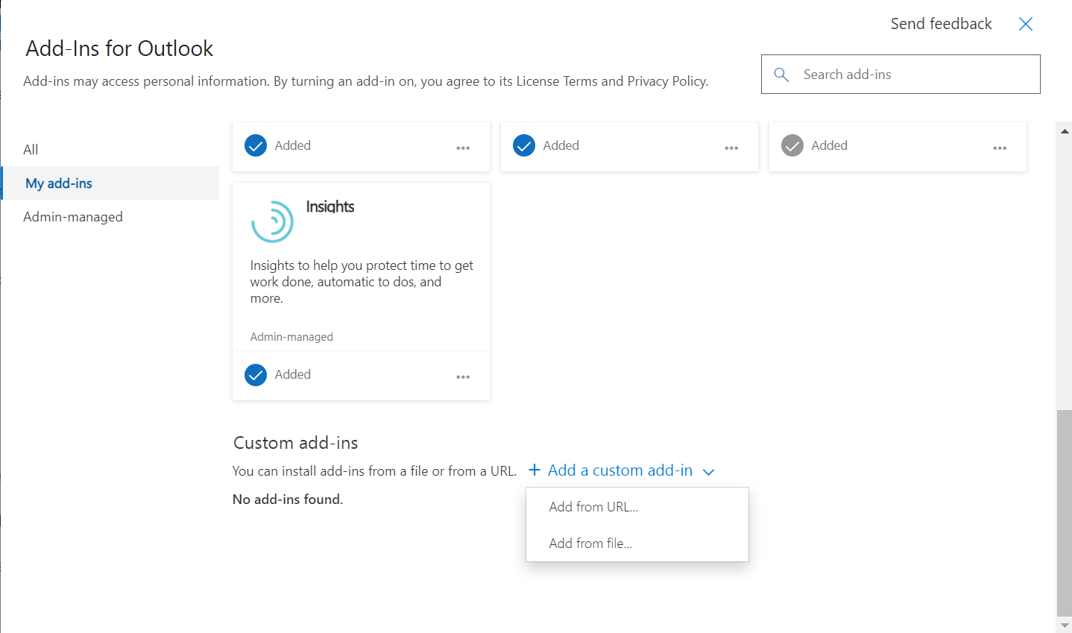
Task: Click the search magnifier icon
Action: pos(781,74)
